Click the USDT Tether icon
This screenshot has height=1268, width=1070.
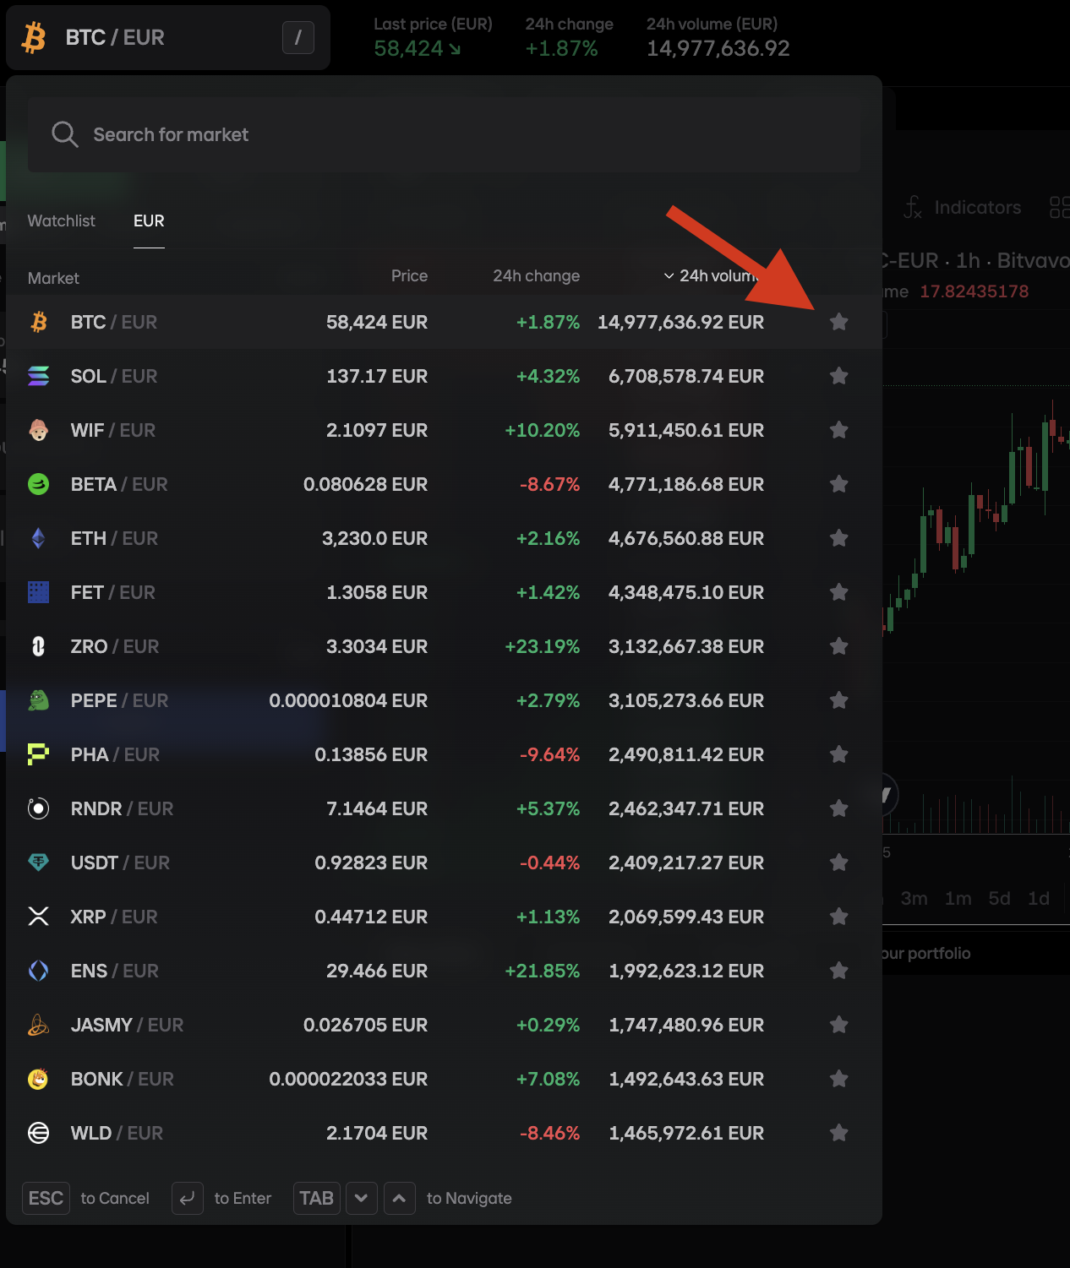pos(39,863)
